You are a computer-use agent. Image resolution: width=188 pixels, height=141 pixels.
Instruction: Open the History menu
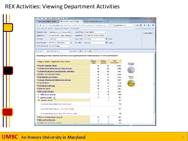49,19
